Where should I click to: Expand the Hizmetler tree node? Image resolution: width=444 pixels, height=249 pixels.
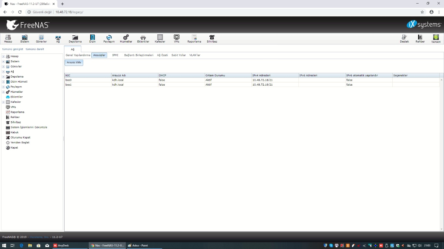coord(3,92)
